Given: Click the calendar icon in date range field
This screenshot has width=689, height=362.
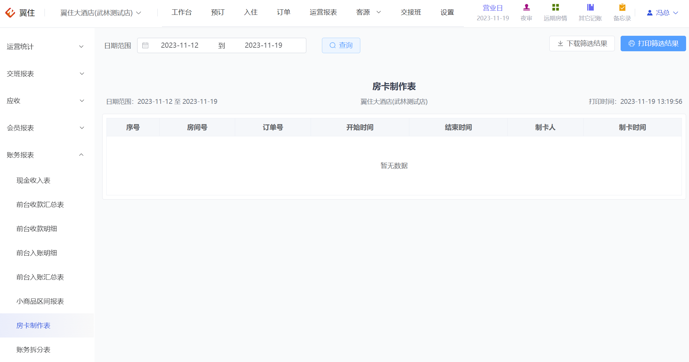Looking at the screenshot, I should click(x=145, y=45).
